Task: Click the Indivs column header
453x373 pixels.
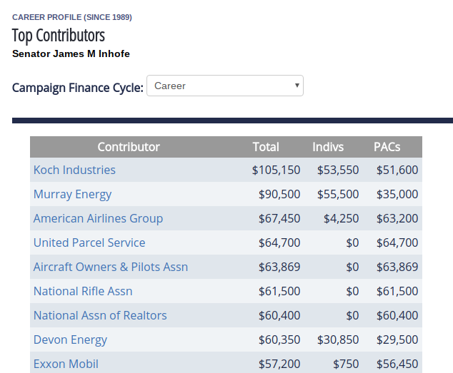Action: click(328, 147)
